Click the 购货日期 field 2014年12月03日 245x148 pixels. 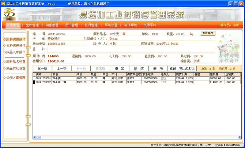tap(167, 44)
